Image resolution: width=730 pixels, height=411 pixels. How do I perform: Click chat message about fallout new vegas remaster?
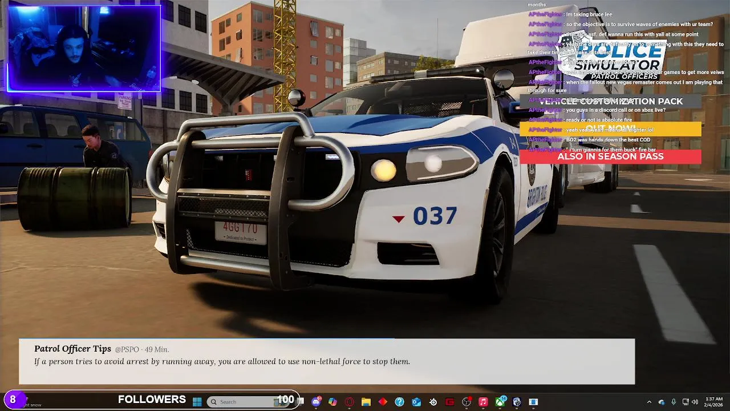pyautogui.click(x=626, y=86)
